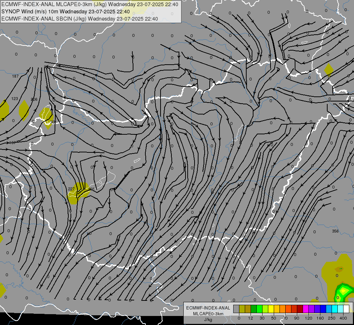Click the map value 123
The image size is (354, 325).
pos(15,99)
